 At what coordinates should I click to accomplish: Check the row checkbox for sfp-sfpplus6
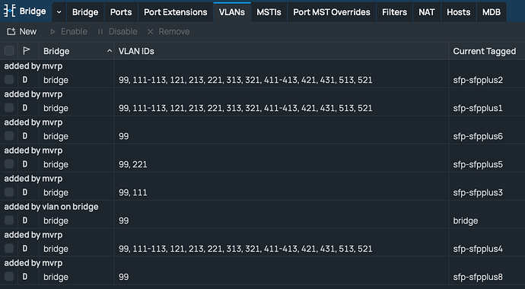(9, 136)
